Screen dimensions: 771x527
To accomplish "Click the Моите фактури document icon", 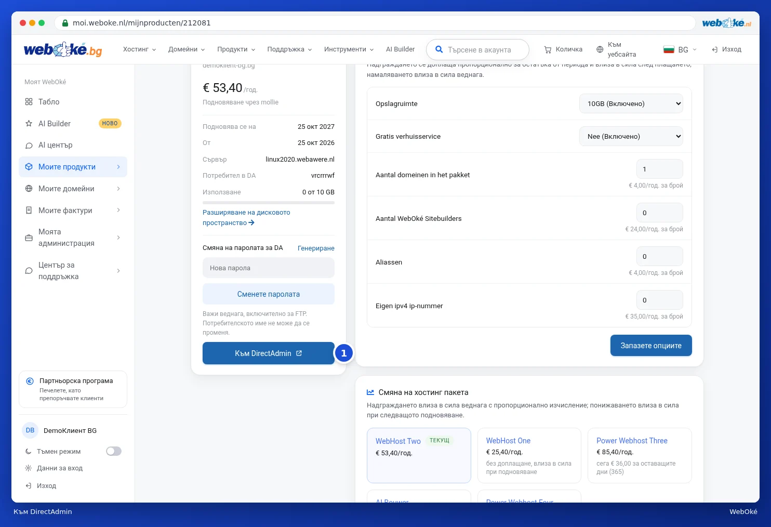I will [29, 210].
